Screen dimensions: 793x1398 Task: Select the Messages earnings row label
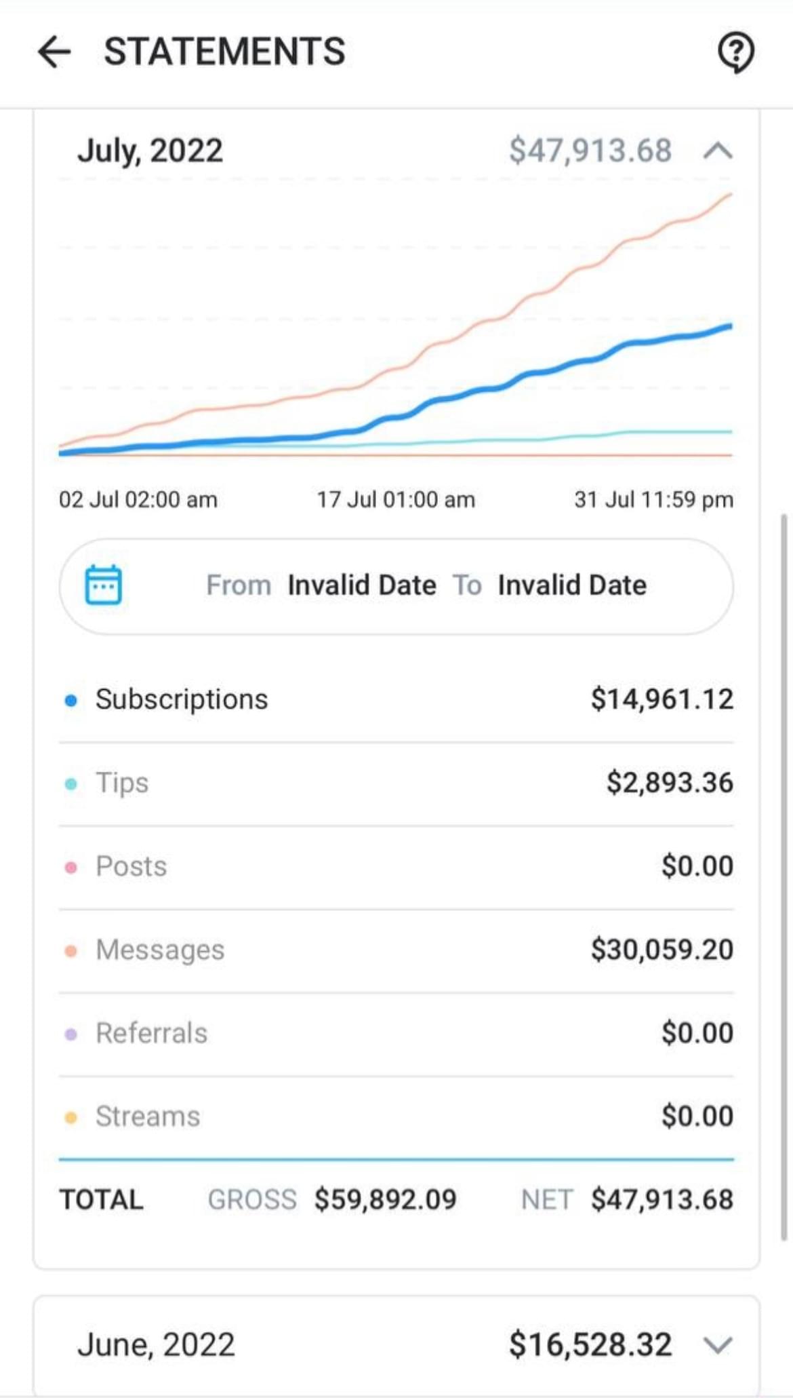[x=160, y=950]
